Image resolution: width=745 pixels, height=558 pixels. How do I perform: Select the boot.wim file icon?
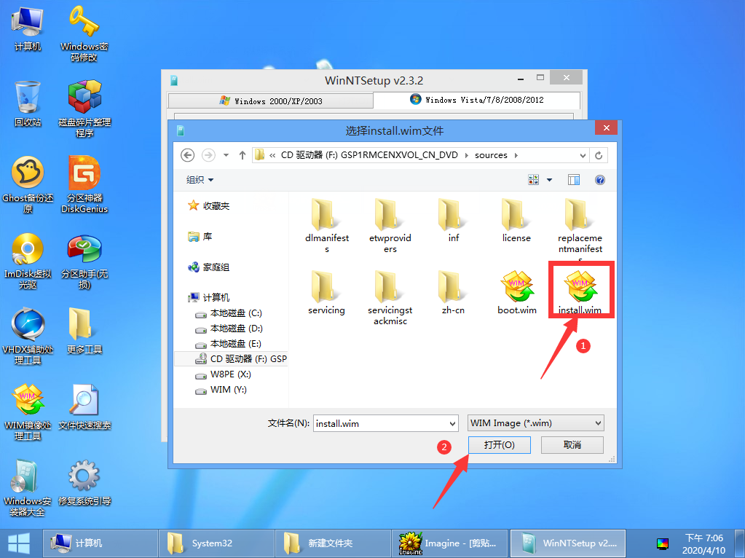tap(517, 285)
